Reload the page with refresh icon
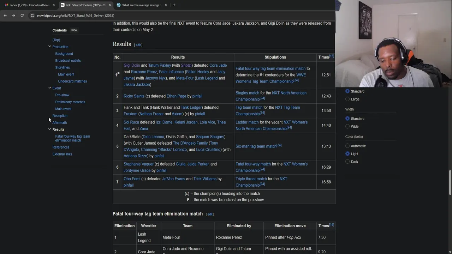452x254 pixels. (22, 16)
